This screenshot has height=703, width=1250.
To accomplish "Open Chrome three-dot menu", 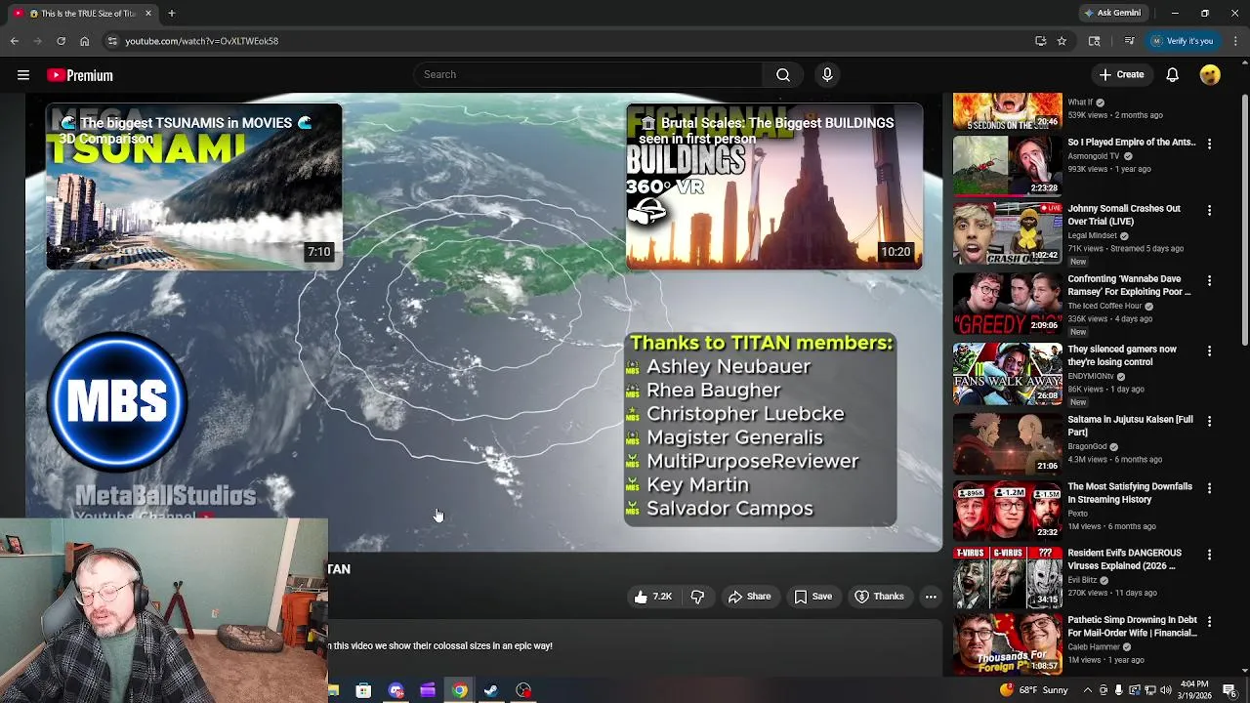I will (x=1236, y=41).
